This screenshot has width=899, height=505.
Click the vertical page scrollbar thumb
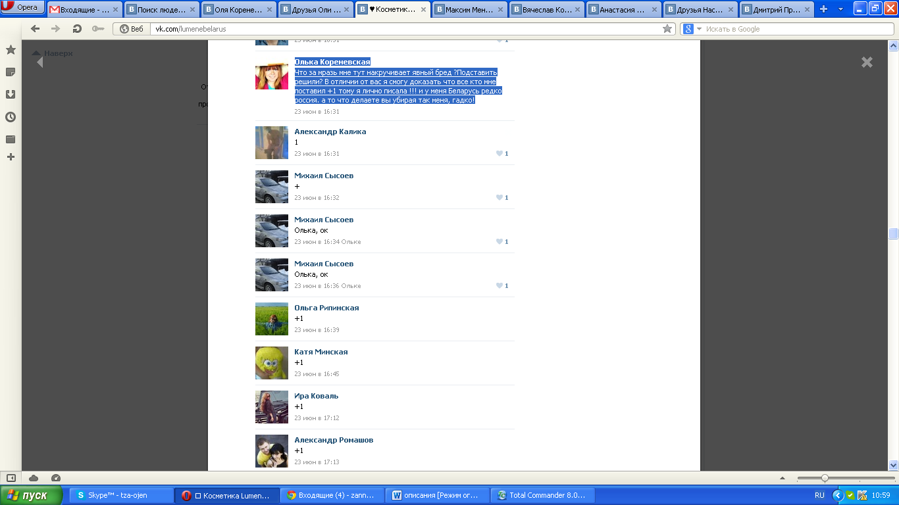pyautogui.click(x=893, y=233)
